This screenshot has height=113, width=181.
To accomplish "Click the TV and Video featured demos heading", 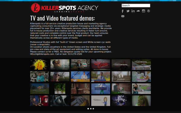I will pos(62,18).
